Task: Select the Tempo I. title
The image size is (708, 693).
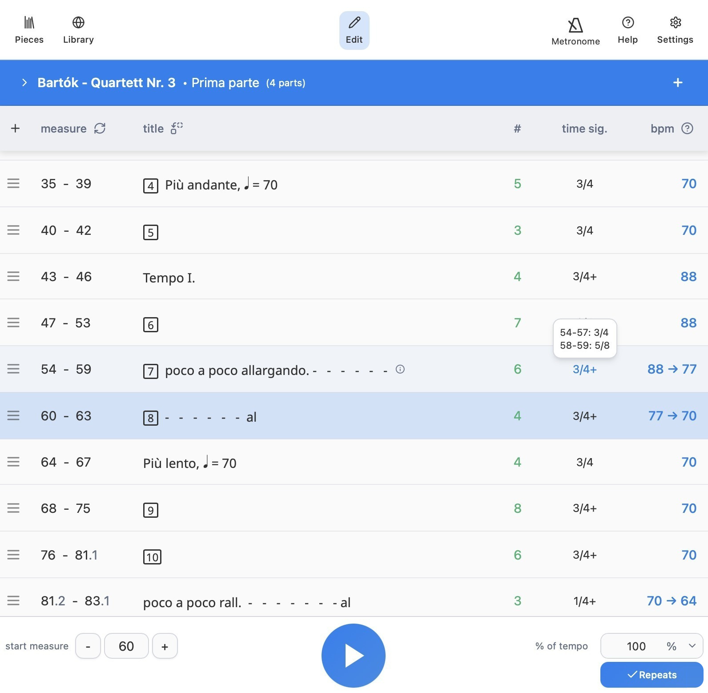Action: tap(169, 278)
